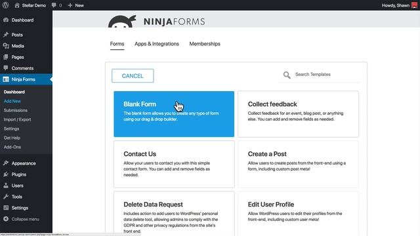
Task: Open the Apps & Integrations tab
Action: tap(157, 44)
